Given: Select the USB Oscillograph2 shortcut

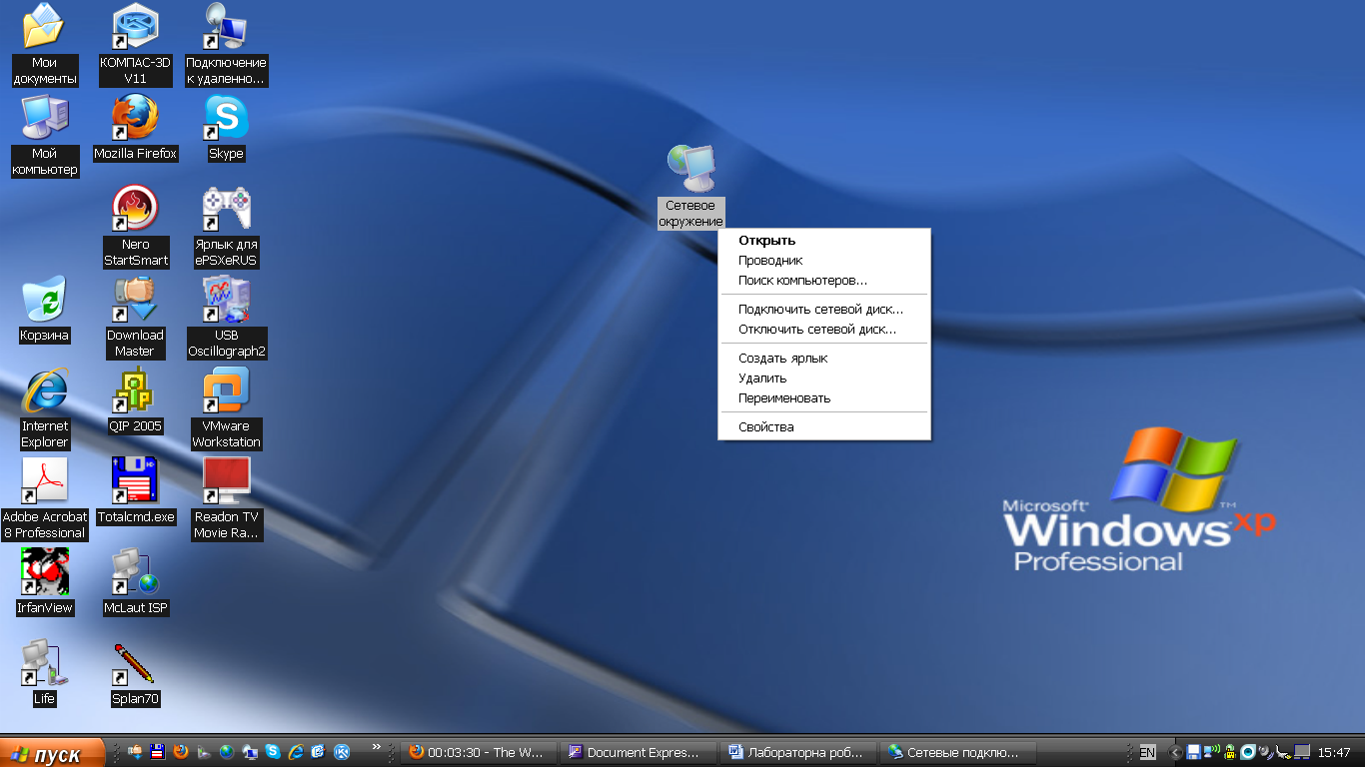Looking at the screenshot, I should coord(226,318).
